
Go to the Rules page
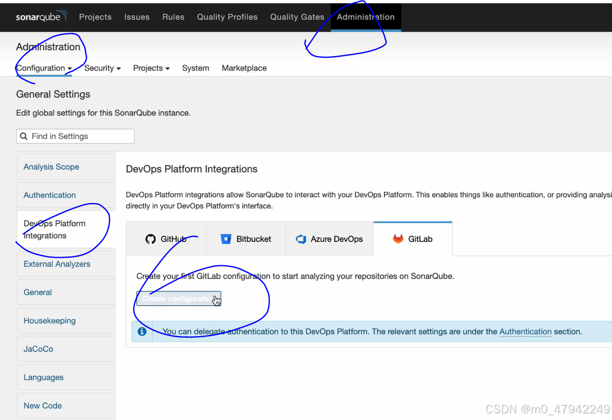[173, 17]
